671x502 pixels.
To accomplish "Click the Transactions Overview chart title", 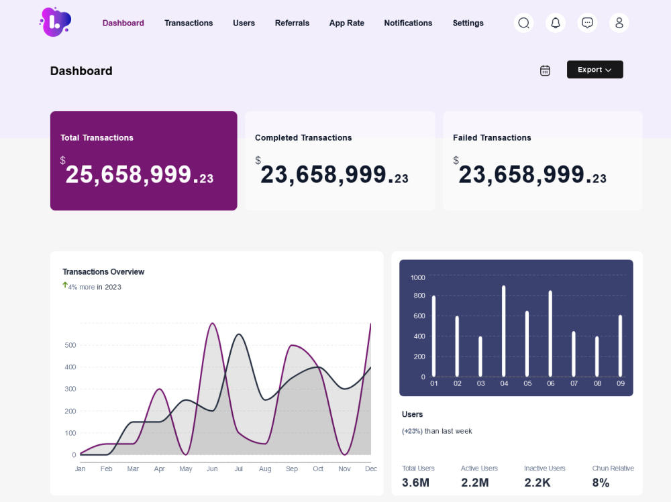I will (x=103, y=272).
